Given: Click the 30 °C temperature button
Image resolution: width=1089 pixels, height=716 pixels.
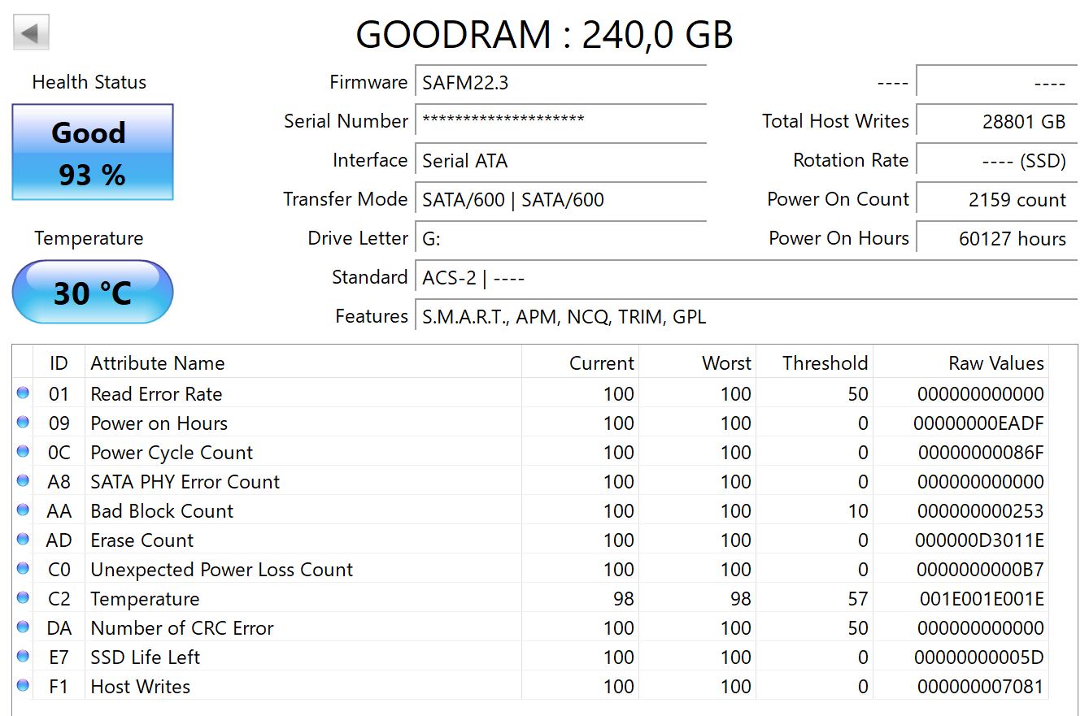Looking at the screenshot, I should [x=93, y=292].
